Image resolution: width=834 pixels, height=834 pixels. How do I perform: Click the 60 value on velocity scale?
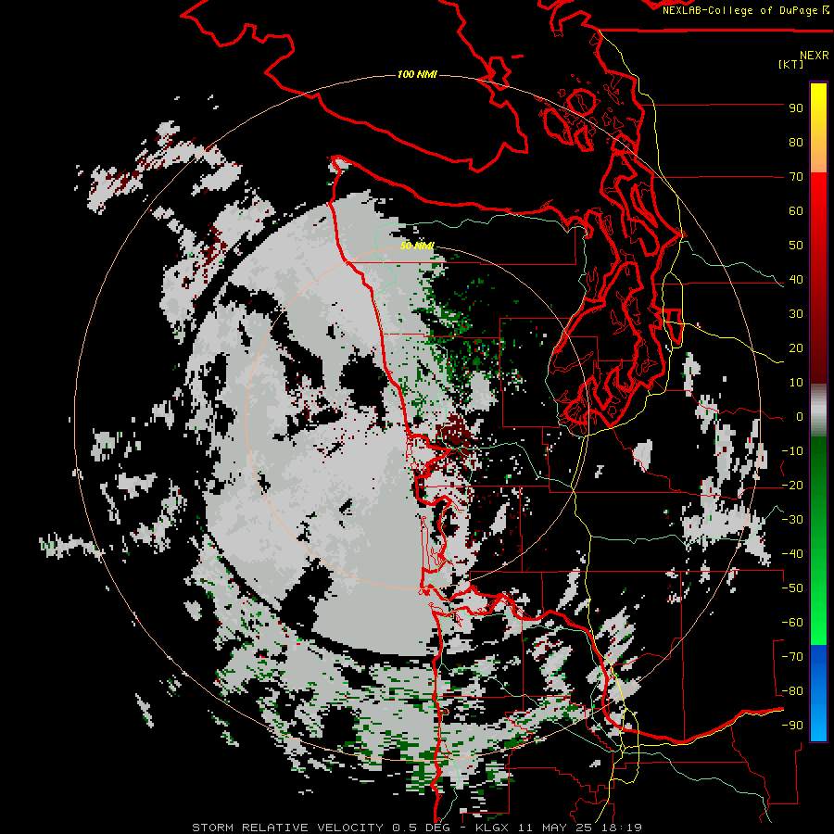pos(796,211)
